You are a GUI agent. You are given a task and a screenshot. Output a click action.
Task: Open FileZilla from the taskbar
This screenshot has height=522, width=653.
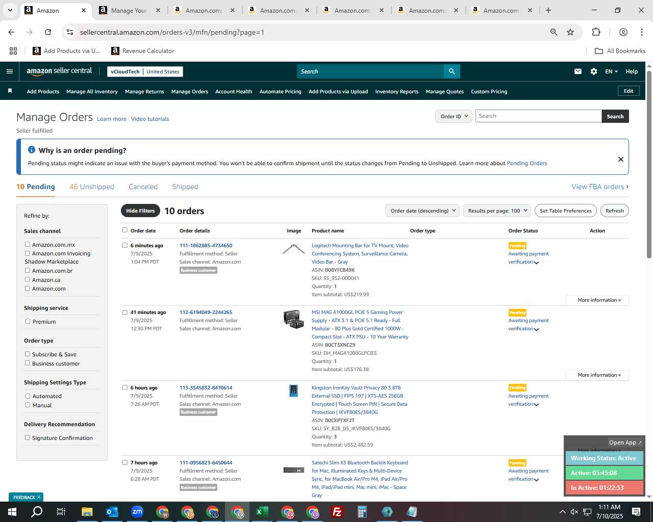tap(337, 512)
